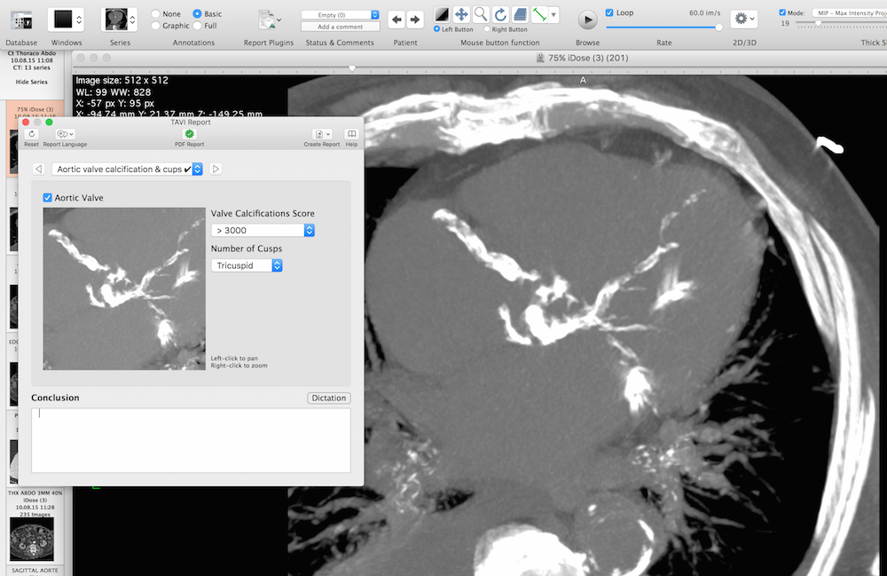
Task: Move the image position slider marker
Action: pyautogui.click(x=352, y=68)
